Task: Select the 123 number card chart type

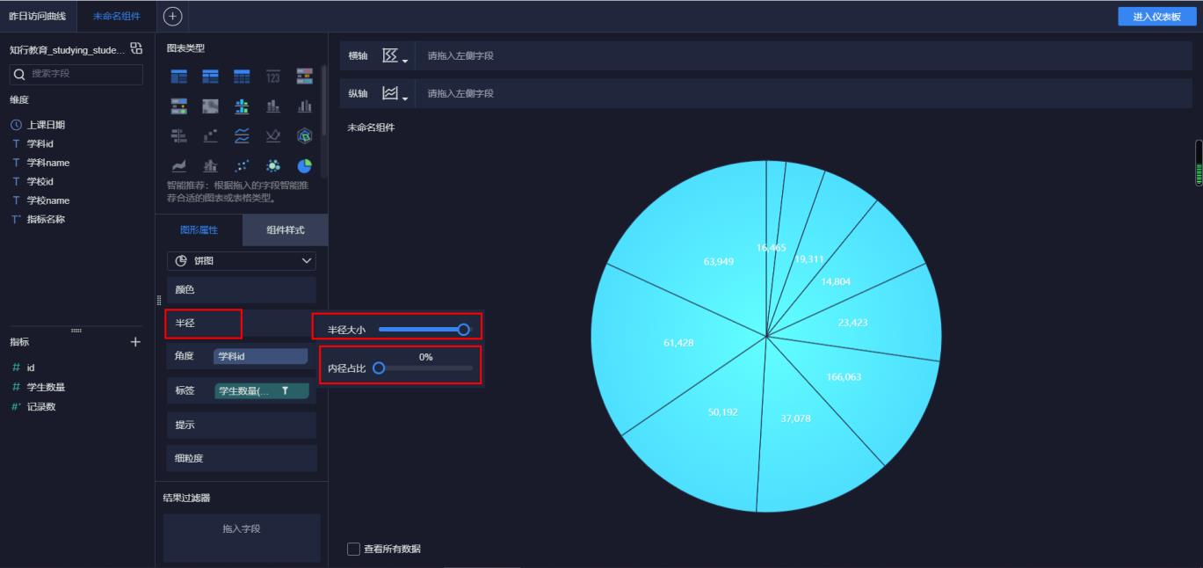Action: click(272, 76)
